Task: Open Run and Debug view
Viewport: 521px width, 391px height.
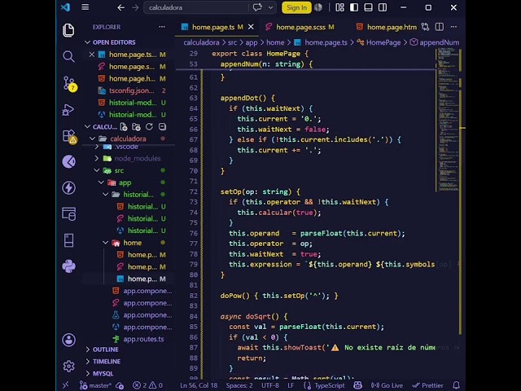Action: [x=68, y=110]
